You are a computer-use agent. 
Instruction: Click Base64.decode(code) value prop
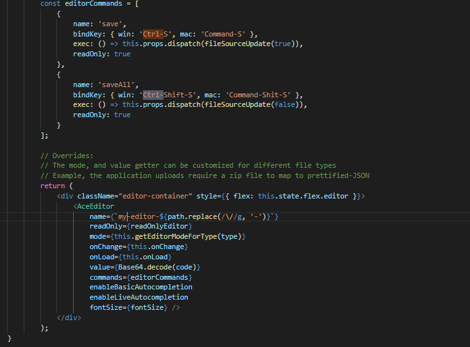(145, 267)
